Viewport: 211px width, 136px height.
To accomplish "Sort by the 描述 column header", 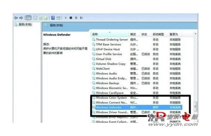I will coord(135,34).
